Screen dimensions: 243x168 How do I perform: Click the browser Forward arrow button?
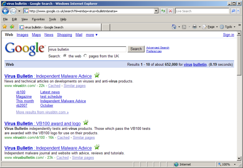(13, 11)
